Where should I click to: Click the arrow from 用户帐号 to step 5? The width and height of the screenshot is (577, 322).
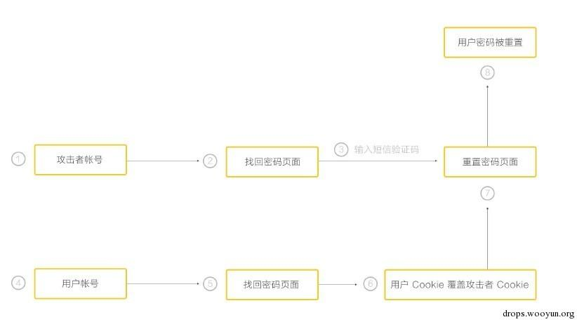(x=163, y=284)
